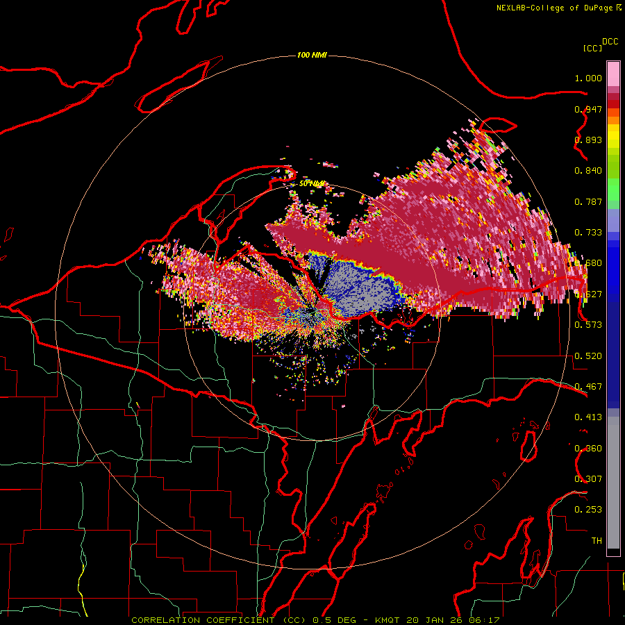The height and width of the screenshot is (625, 625).
Task: Click the 0.520 scale value
Action: pyautogui.click(x=588, y=356)
